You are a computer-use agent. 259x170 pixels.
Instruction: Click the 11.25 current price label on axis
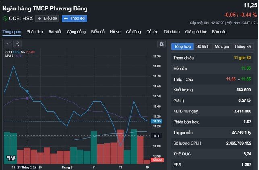click(x=156, y=121)
